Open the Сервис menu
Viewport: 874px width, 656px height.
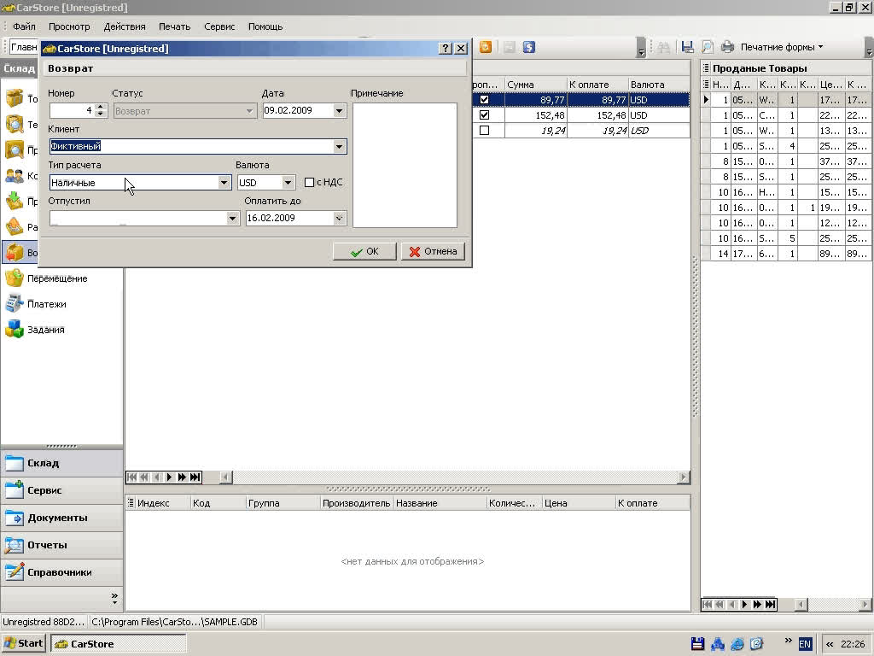(219, 26)
